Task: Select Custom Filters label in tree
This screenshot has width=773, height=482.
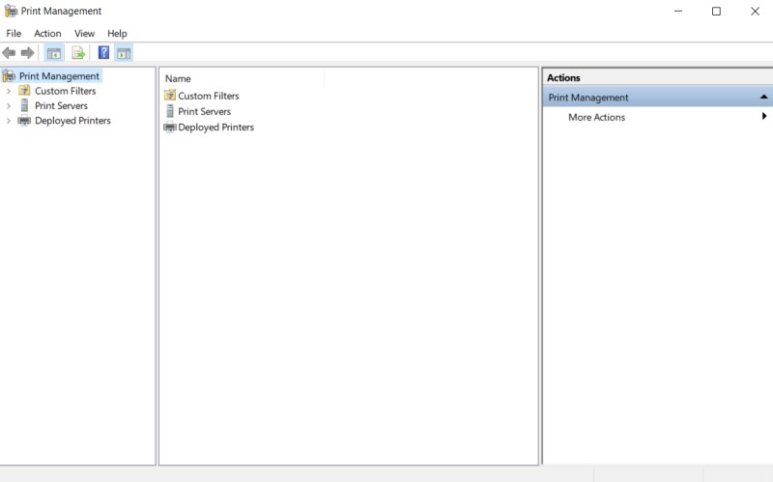Action: pyautogui.click(x=65, y=91)
